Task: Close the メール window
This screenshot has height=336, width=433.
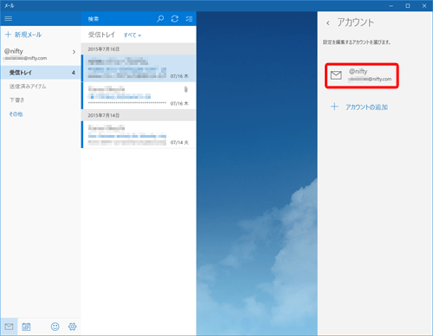Action: 424,5
